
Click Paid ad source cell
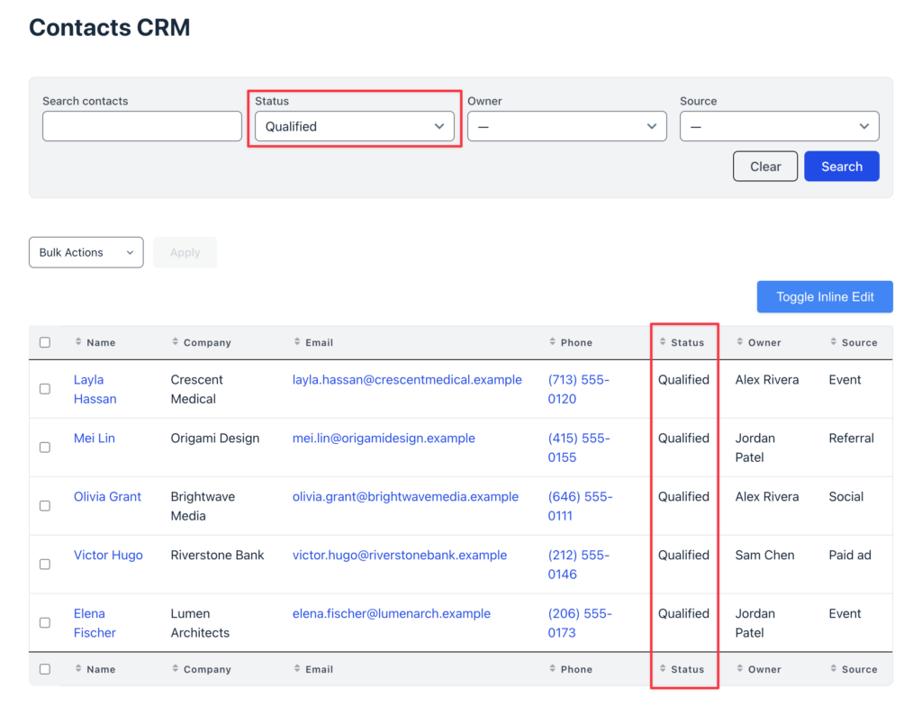pos(850,555)
